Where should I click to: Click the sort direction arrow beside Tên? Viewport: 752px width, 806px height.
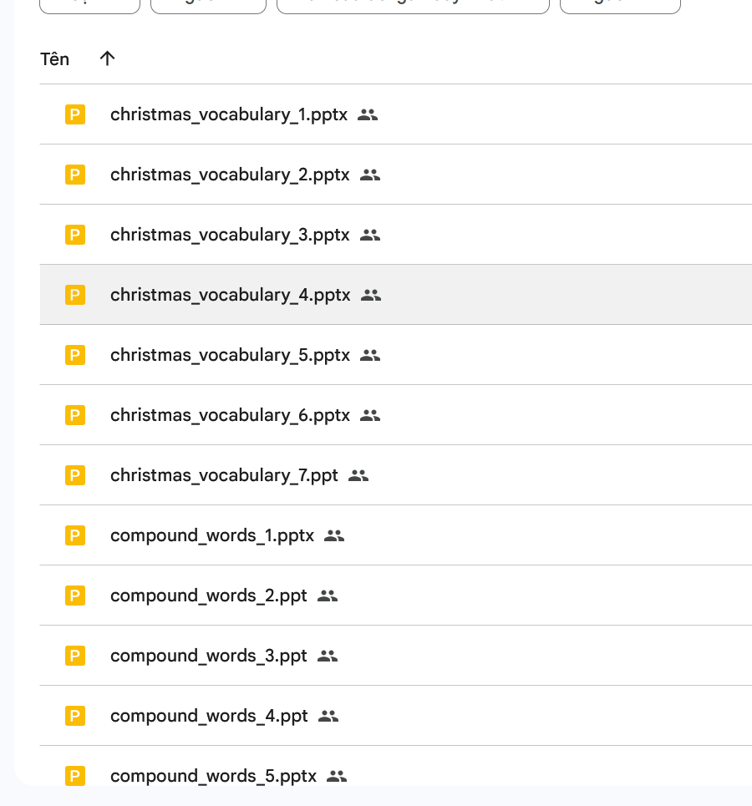tap(107, 58)
